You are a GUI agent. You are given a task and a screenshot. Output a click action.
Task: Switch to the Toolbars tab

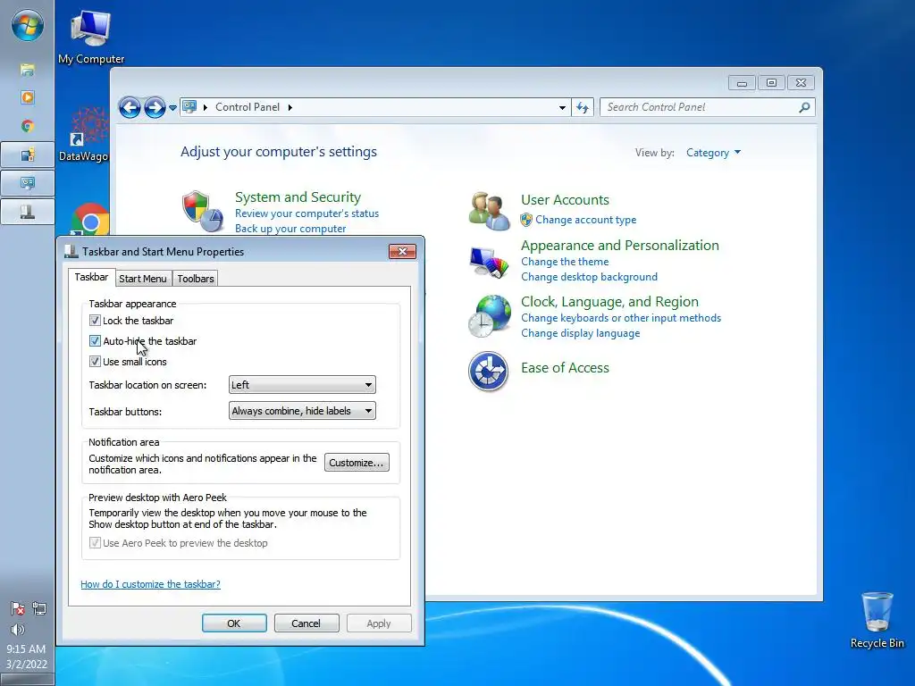(x=196, y=279)
